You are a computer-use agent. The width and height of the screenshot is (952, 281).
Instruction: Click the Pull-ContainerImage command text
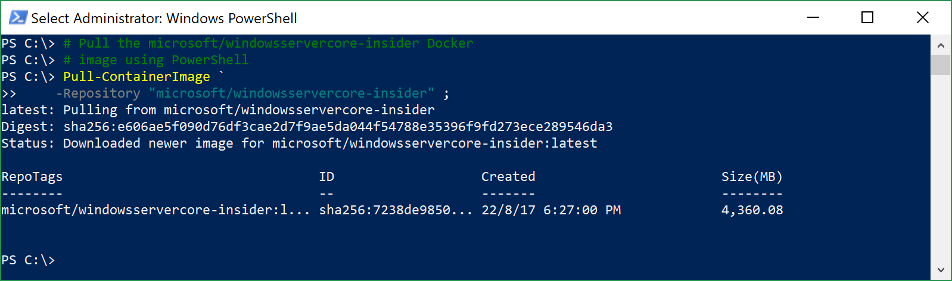coord(136,77)
